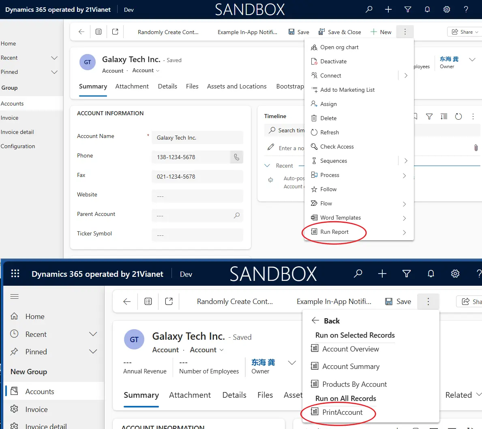
Task: Select Check Access in the overflow menu
Action: (x=336, y=147)
